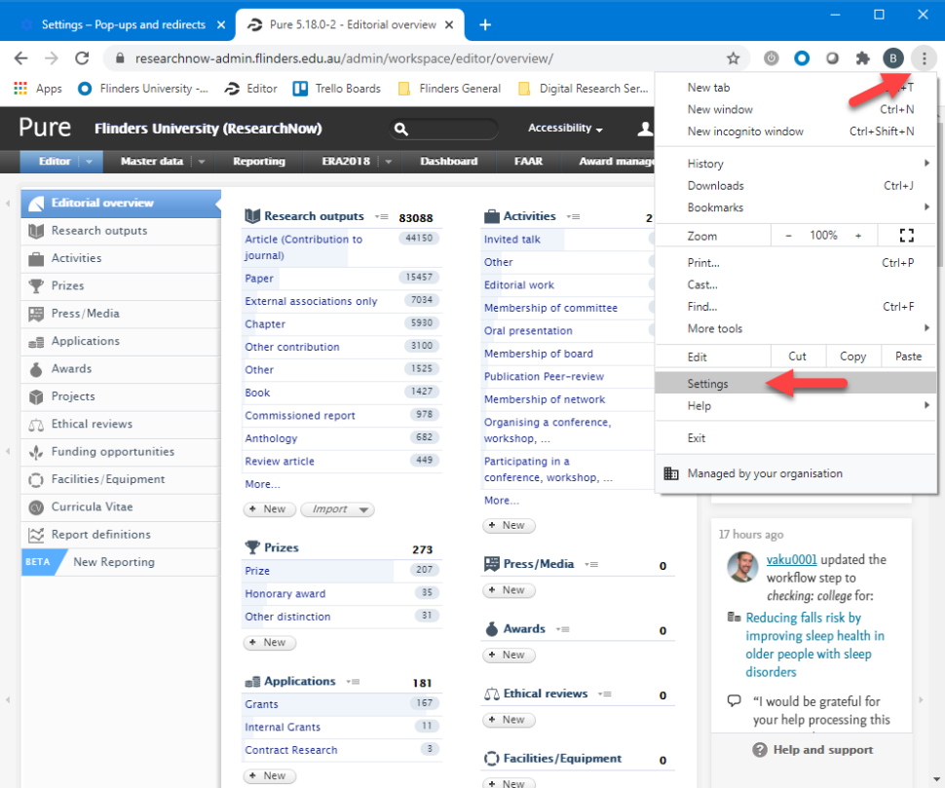Increase zoom with the plus button
945x788 pixels.
tap(858, 236)
